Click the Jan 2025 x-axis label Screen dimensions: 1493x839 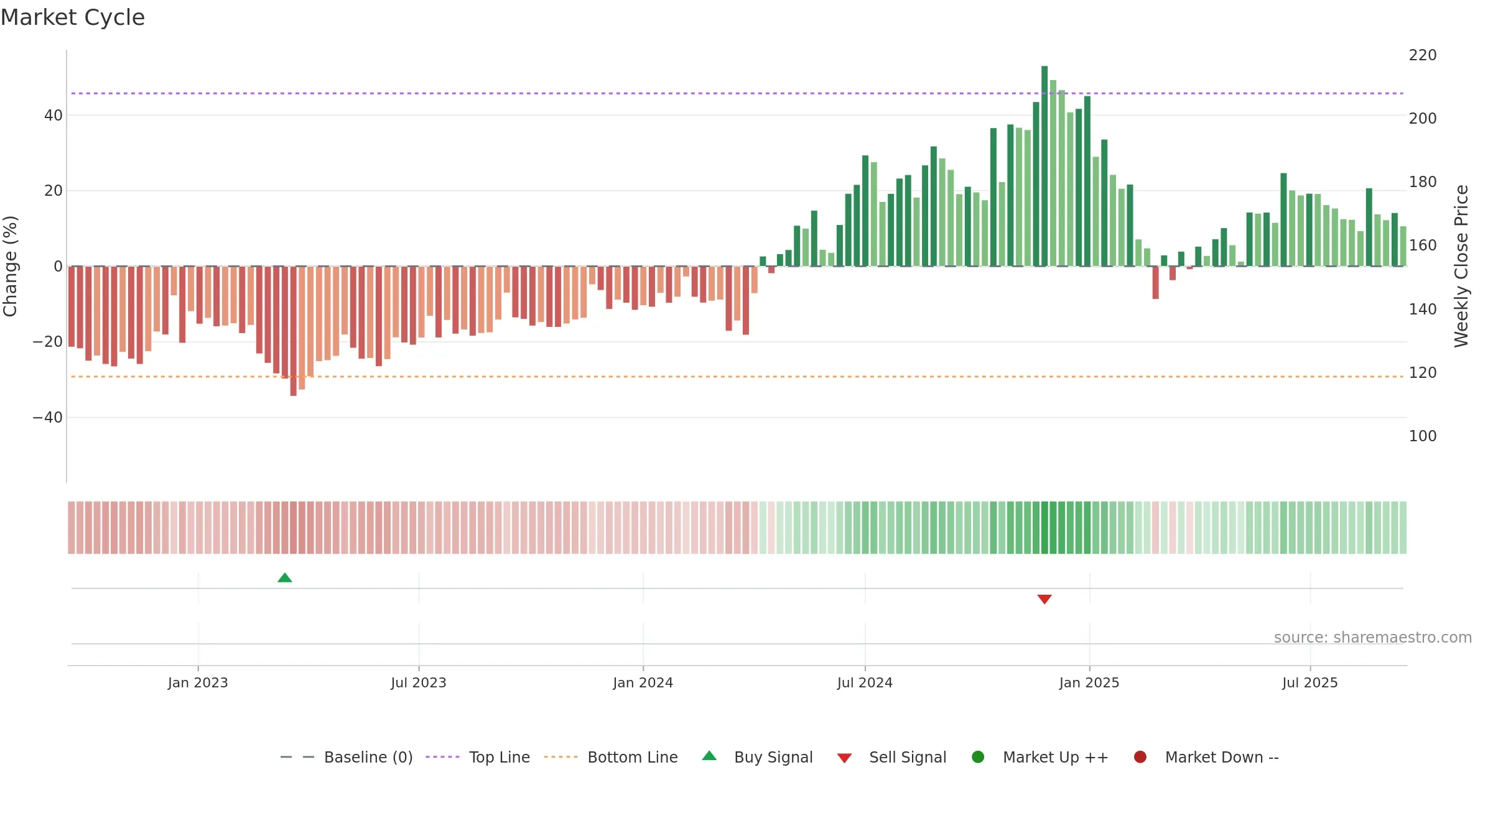(1089, 682)
